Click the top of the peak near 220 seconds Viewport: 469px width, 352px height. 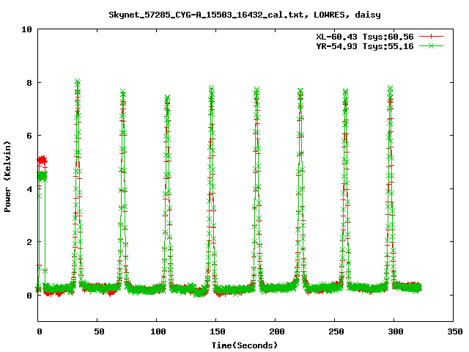coord(300,92)
